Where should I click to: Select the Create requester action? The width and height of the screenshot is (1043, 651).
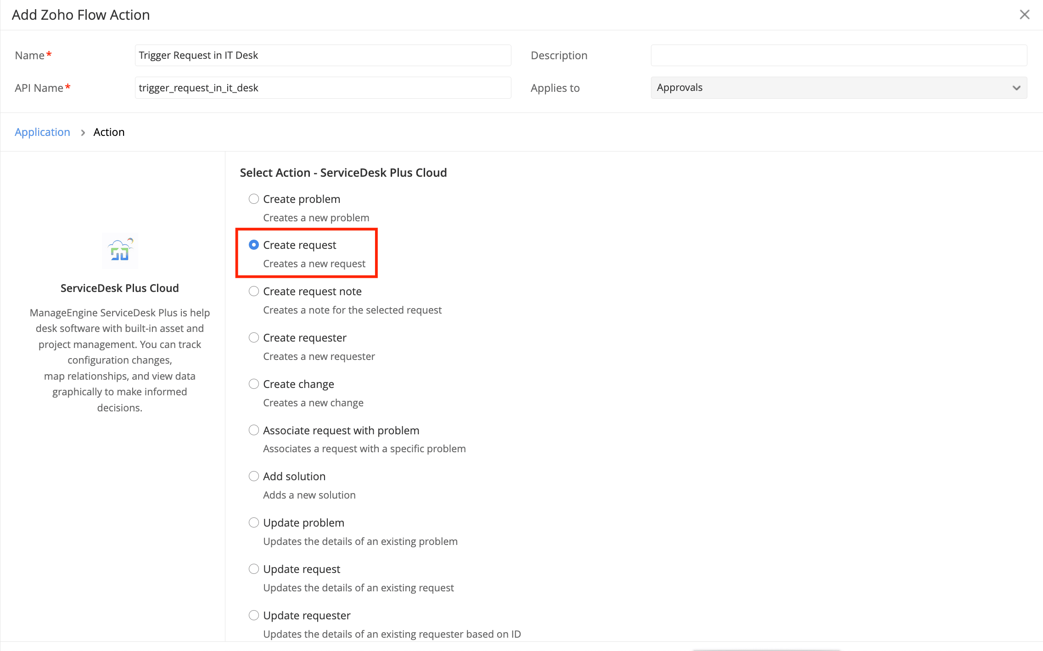tap(254, 338)
